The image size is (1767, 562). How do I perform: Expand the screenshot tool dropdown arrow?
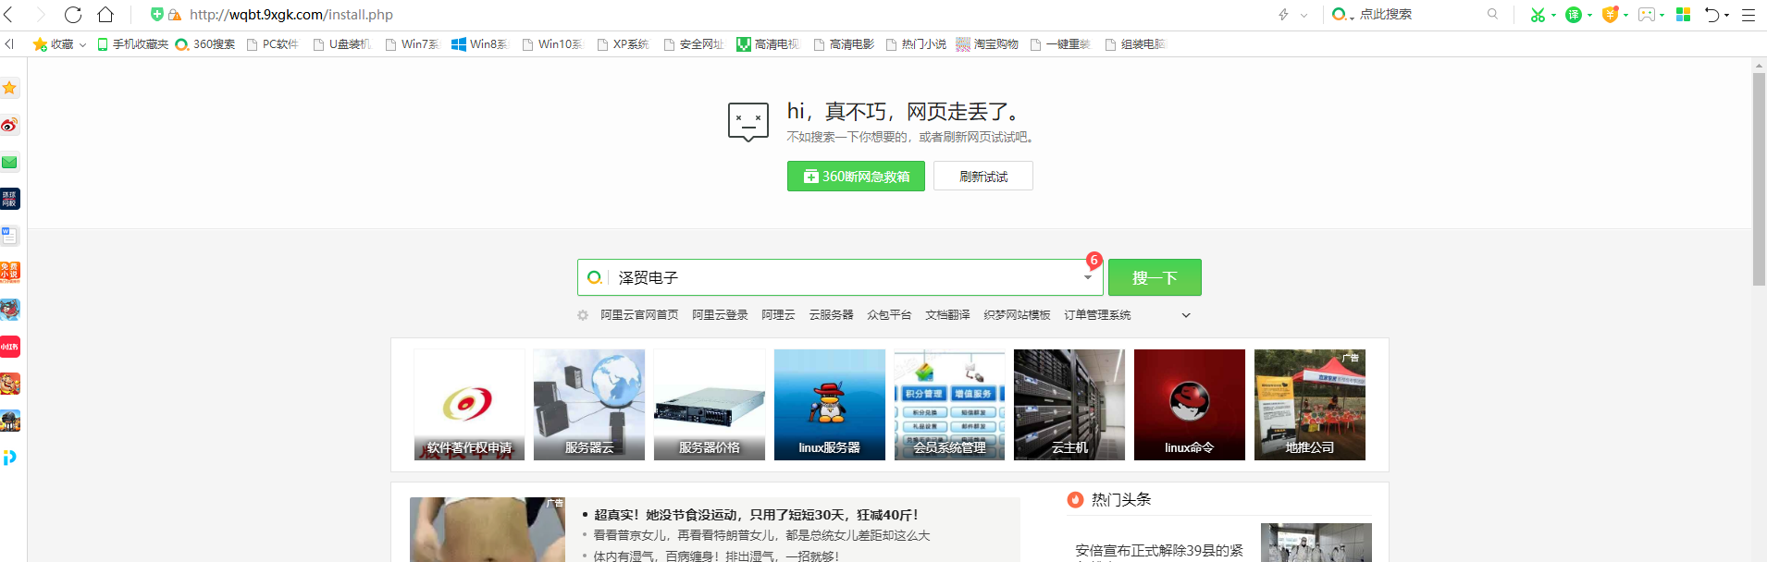click(1553, 15)
